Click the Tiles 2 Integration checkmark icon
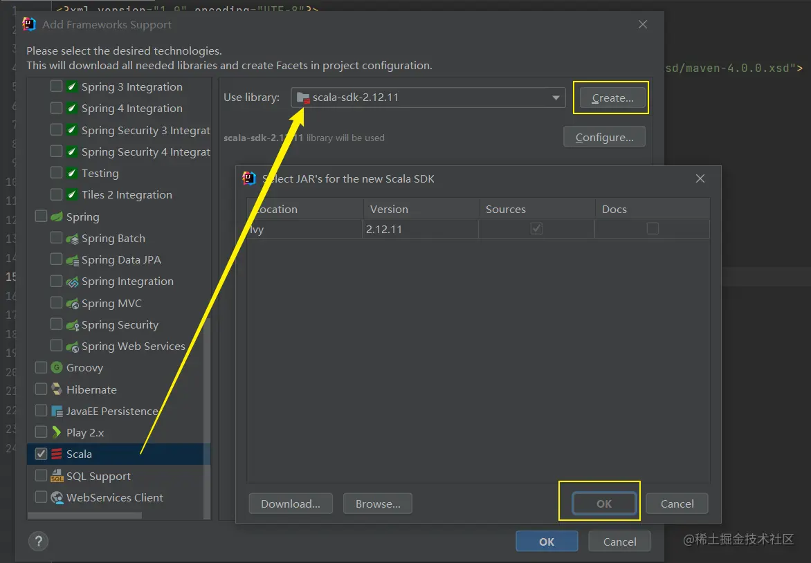 [73, 194]
